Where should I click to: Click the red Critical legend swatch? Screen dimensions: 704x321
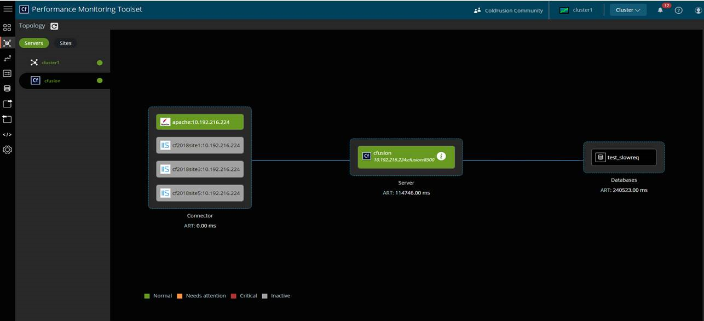[234, 296]
